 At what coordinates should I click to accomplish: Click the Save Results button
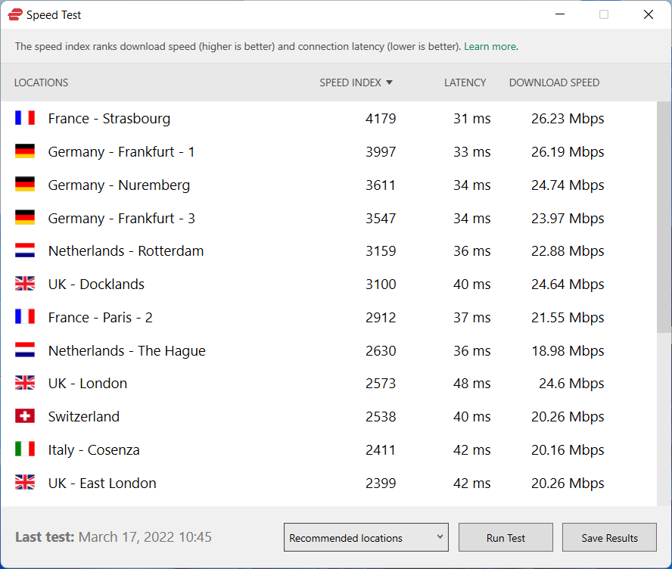tap(609, 537)
